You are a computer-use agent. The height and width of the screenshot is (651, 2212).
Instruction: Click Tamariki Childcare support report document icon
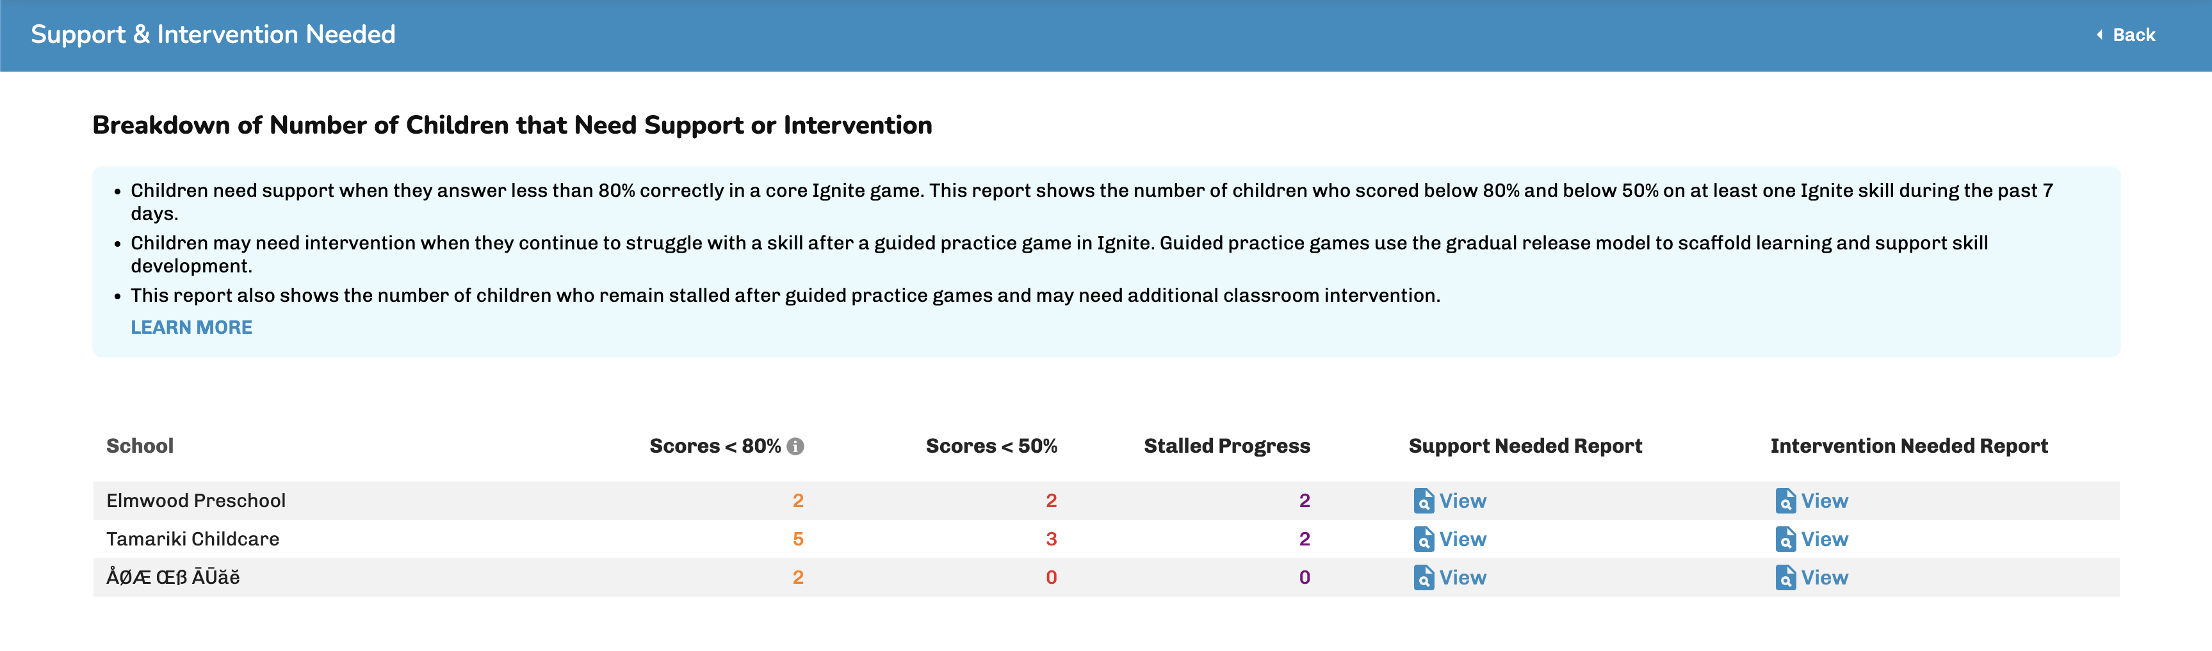coord(1424,540)
